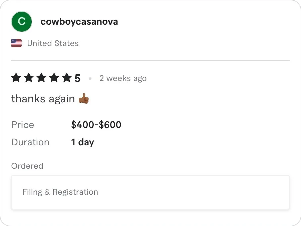Click the United States country label
301x226 pixels.
[53, 43]
